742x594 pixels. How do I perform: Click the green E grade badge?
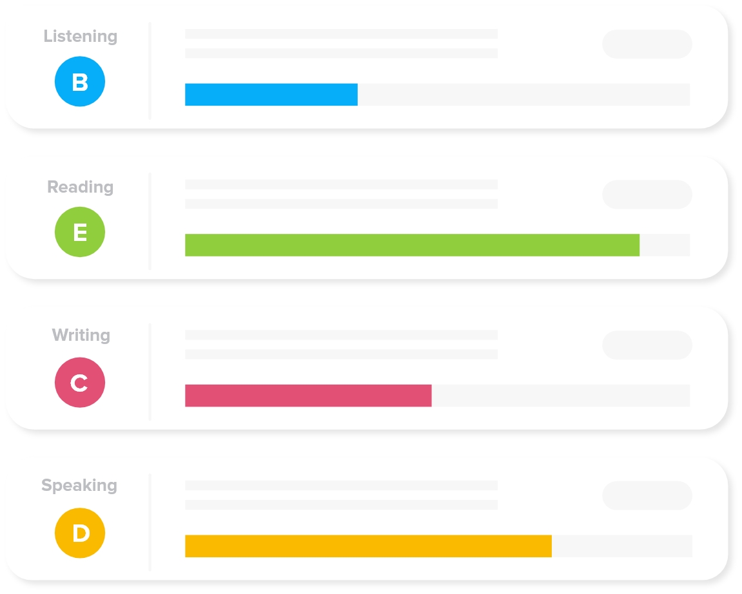click(x=80, y=232)
